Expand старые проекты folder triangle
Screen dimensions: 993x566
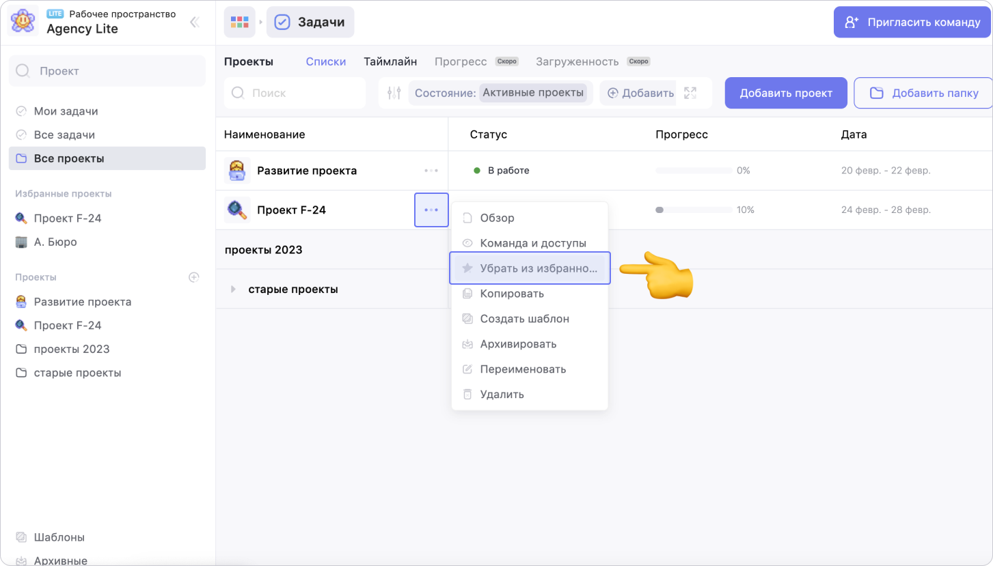(233, 289)
